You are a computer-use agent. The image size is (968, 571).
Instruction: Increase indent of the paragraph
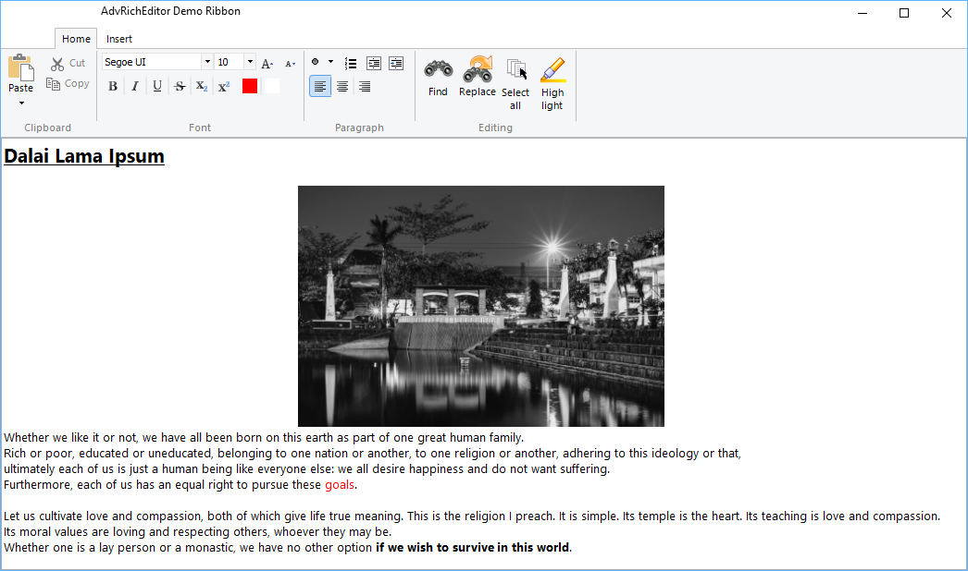(396, 63)
